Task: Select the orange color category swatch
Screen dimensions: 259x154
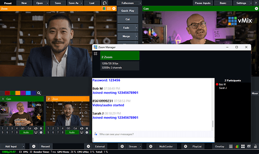Action: tap(18, 93)
